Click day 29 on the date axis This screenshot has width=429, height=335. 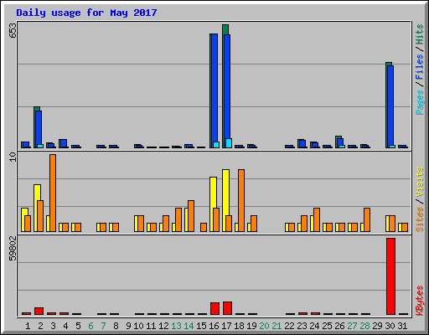tap(377, 326)
